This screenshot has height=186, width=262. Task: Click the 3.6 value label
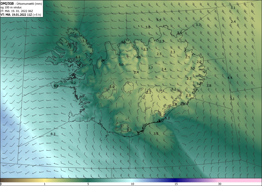pos(180,33)
